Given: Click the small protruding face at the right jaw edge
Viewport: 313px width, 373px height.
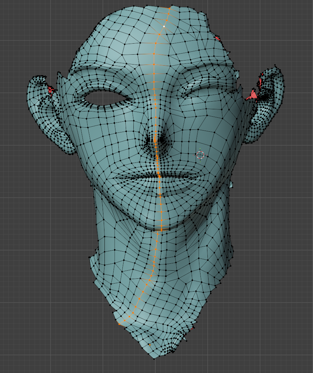Looking at the screenshot, I should [231, 185].
